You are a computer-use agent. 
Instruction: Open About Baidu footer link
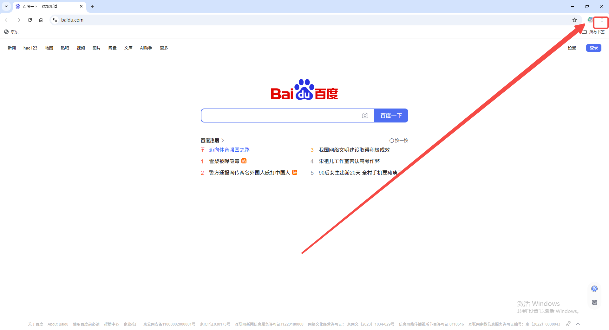click(58, 324)
